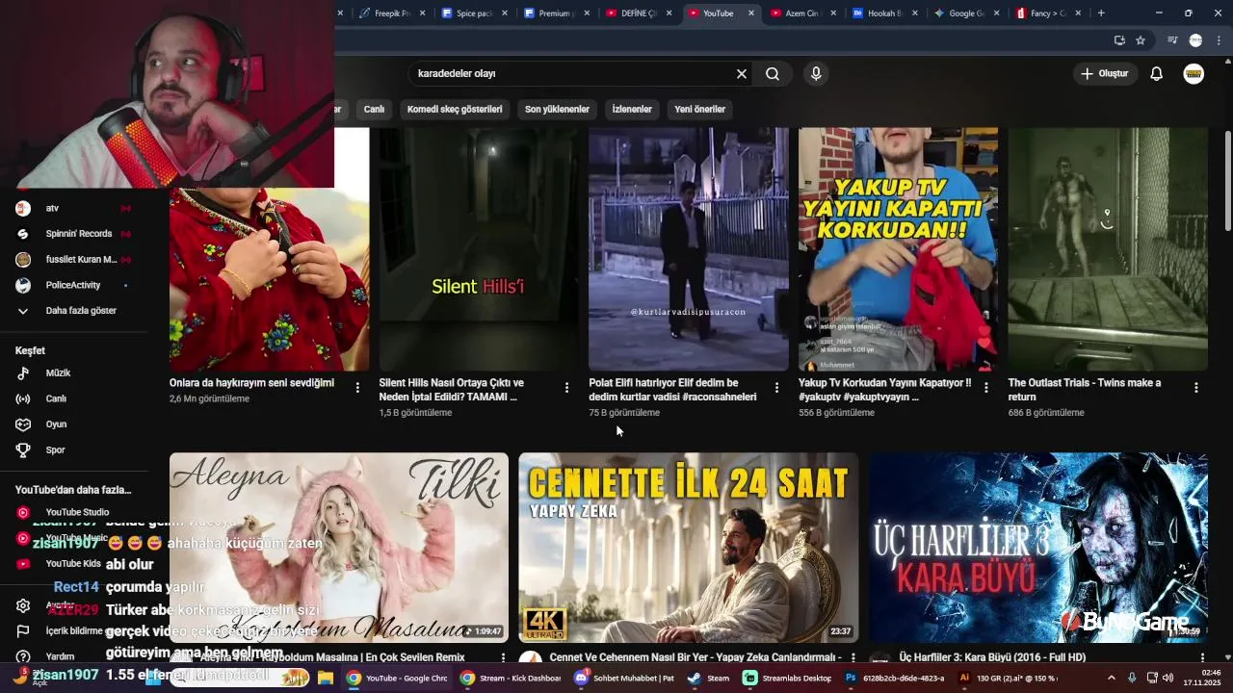Open 'Polat Elifi hatırlıyor' video title

click(x=672, y=390)
